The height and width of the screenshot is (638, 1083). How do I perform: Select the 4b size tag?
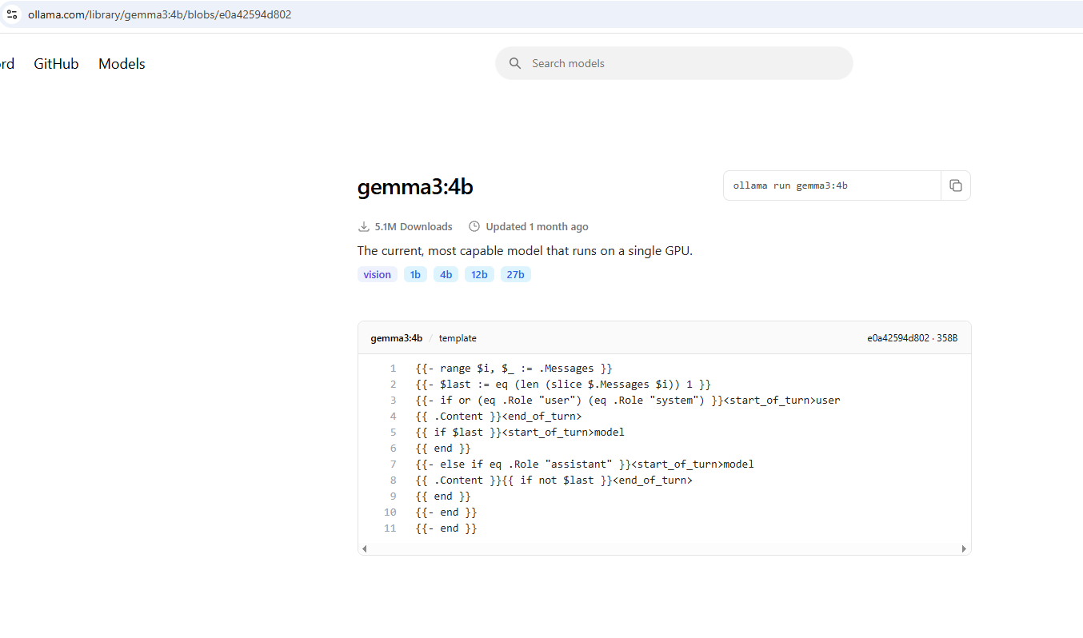coord(446,274)
